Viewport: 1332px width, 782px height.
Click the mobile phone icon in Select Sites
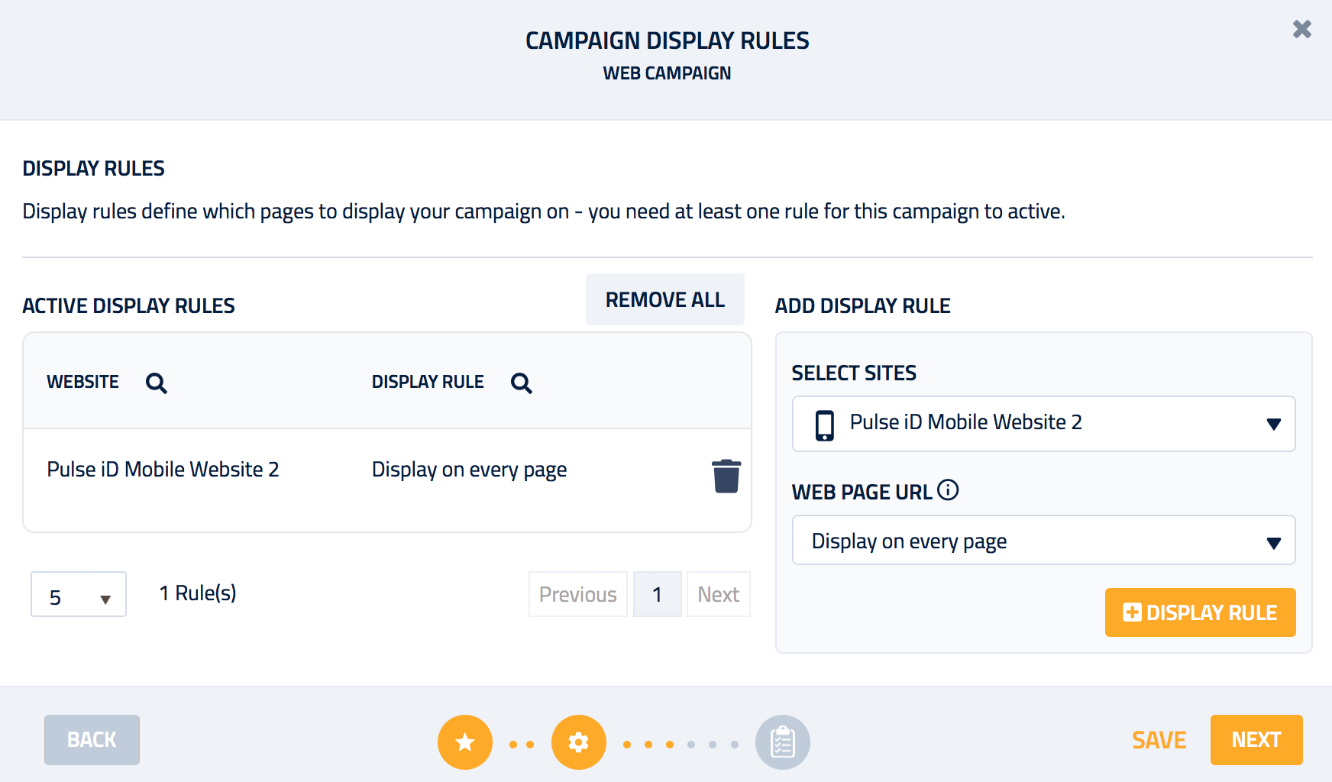coord(825,425)
